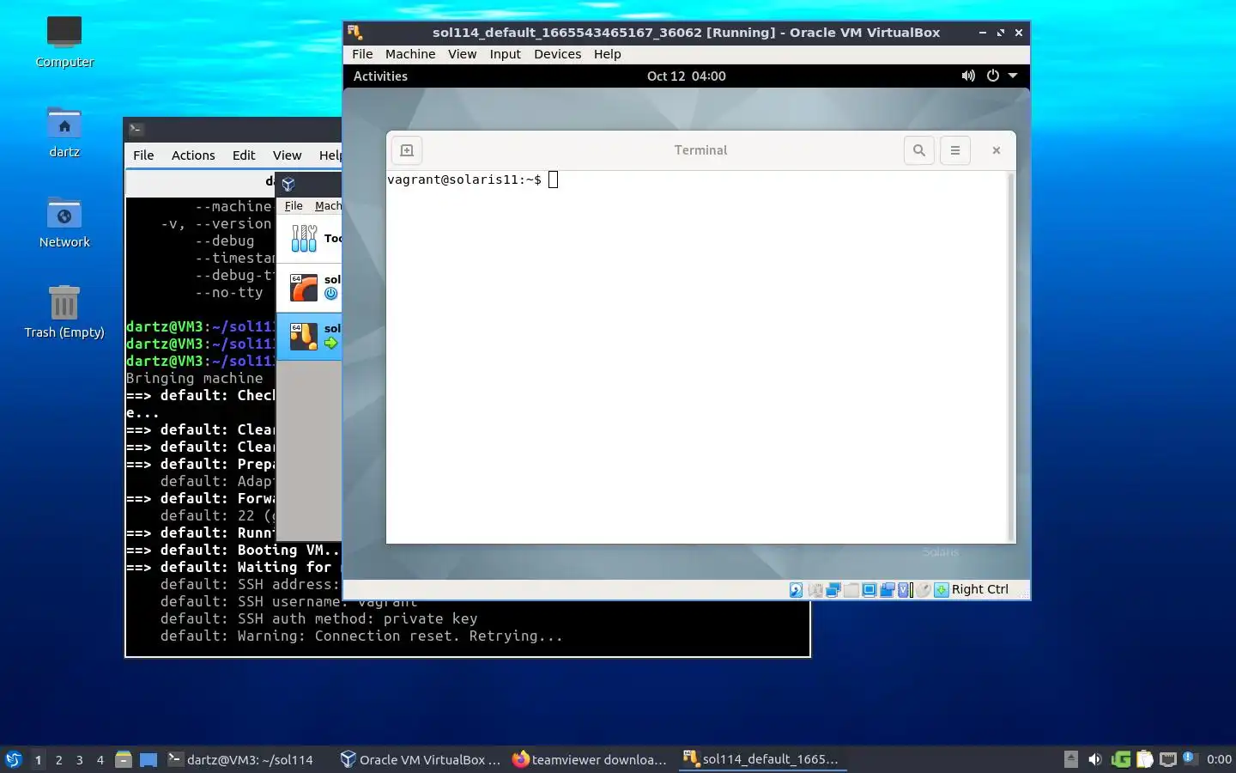Click the dartz home folder desktop icon
Viewport: 1236px width, 773px height.
(64, 132)
